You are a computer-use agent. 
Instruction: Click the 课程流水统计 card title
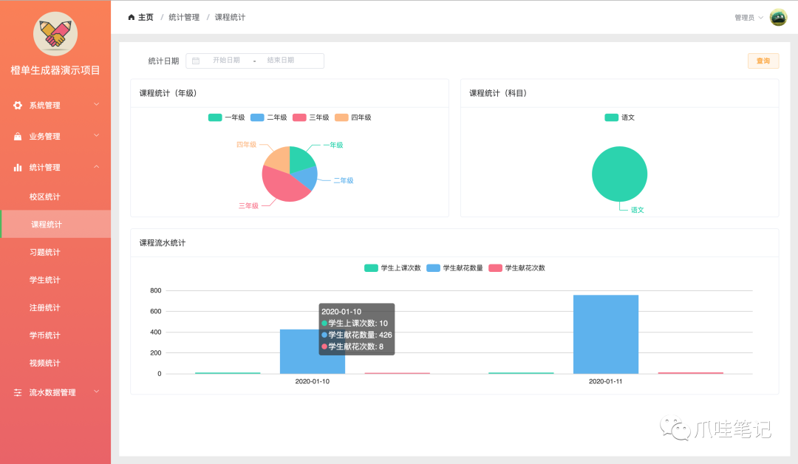point(163,242)
